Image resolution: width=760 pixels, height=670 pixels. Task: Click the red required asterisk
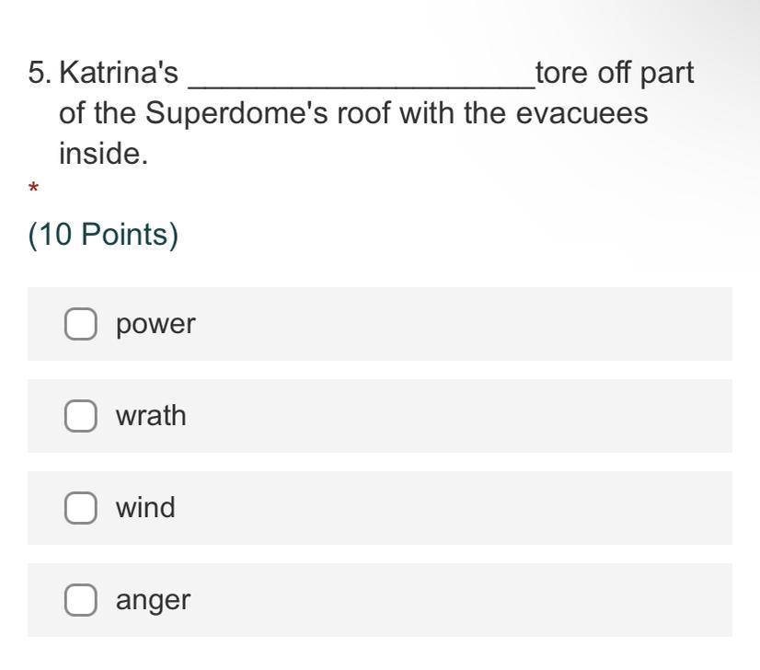point(33,190)
